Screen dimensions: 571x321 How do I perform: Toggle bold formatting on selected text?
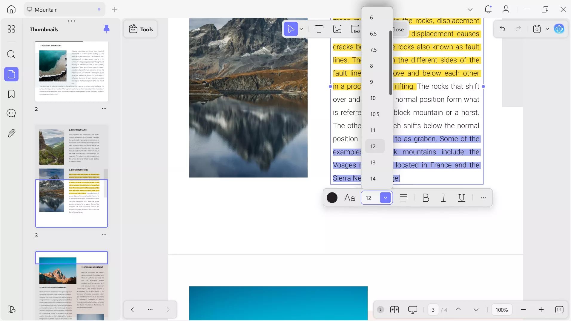426,198
